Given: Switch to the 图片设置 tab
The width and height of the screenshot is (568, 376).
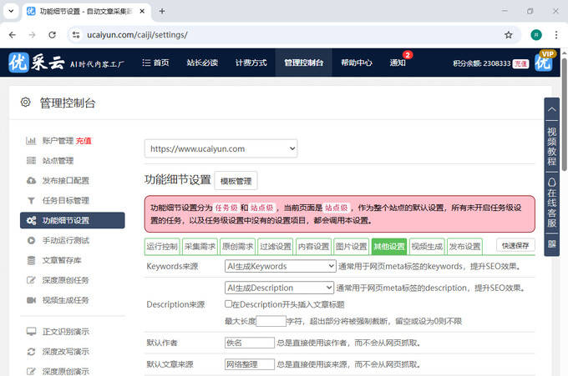Looking at the screenshot, I should pyautogui.click(x=351, y=247).
